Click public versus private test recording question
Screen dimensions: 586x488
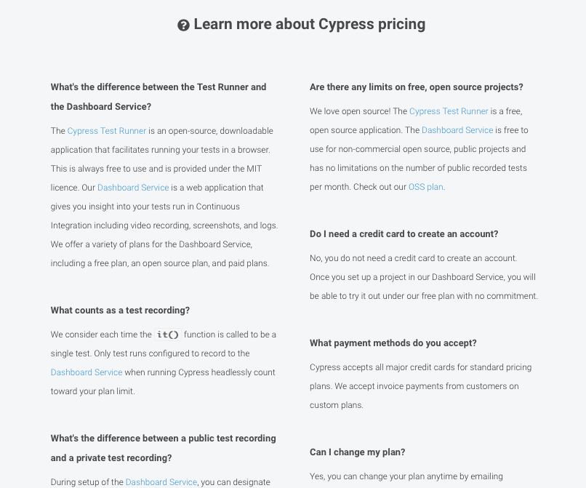pyautogui.click(x=164, y=448)
